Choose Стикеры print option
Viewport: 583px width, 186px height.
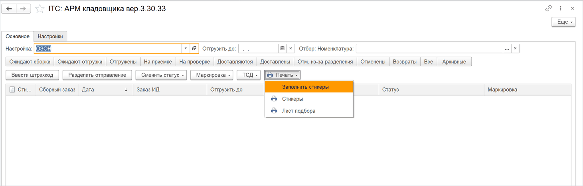click(309, 99)
